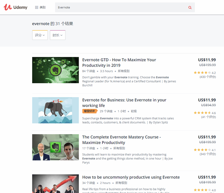Click the 最受好评 bestseller badge
224x193 pixels.
[90, 111]
